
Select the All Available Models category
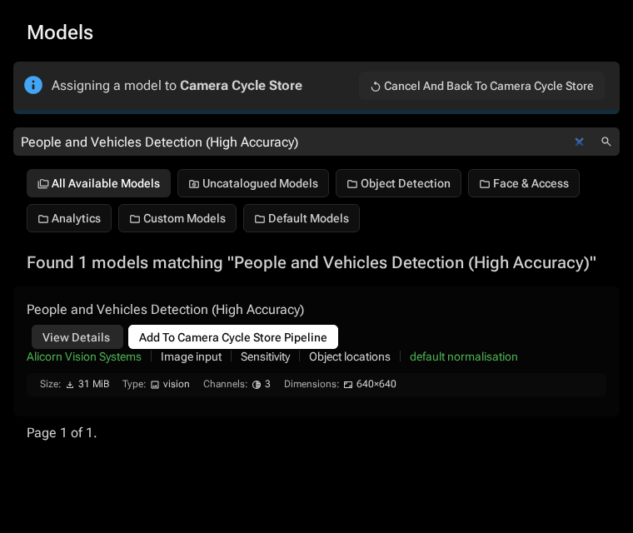tap(98, 183)
